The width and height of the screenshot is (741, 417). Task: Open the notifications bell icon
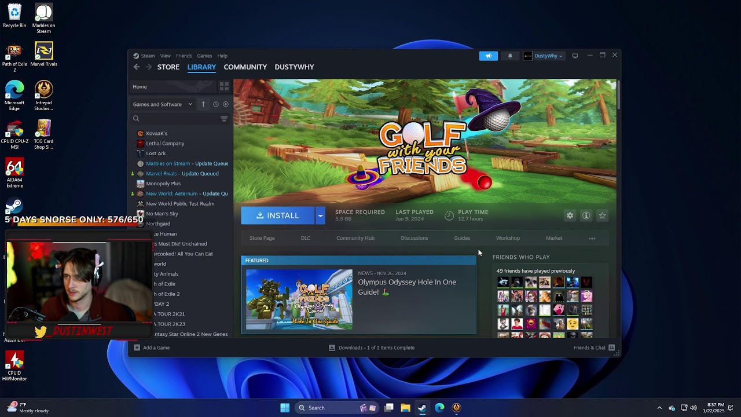[510, 56]
